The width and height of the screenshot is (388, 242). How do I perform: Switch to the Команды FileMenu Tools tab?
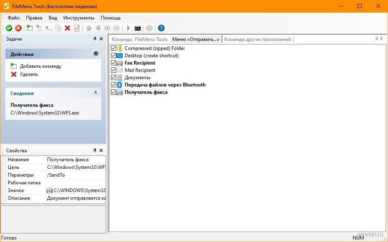pyautogui.click(x=140, y=39)
